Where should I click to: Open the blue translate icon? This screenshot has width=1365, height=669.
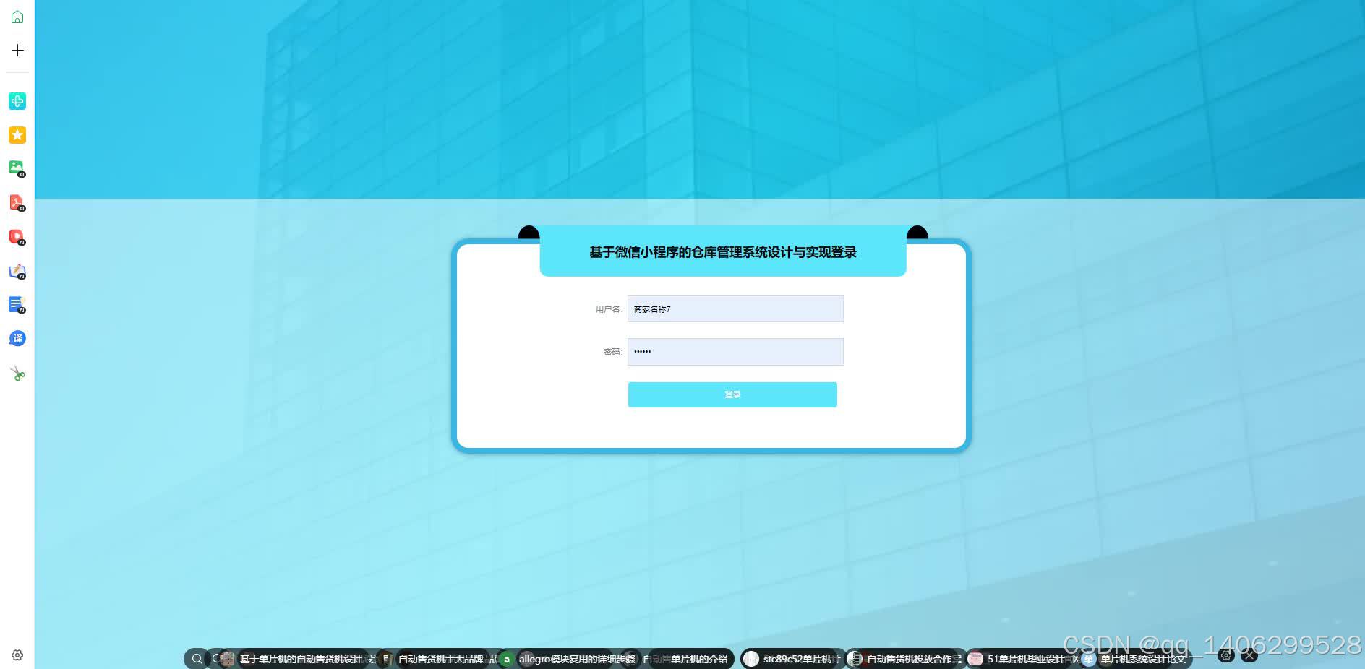17,338
